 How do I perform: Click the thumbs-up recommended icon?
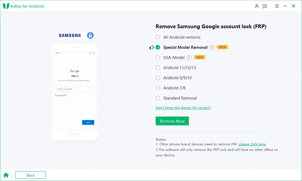(152, 47)
